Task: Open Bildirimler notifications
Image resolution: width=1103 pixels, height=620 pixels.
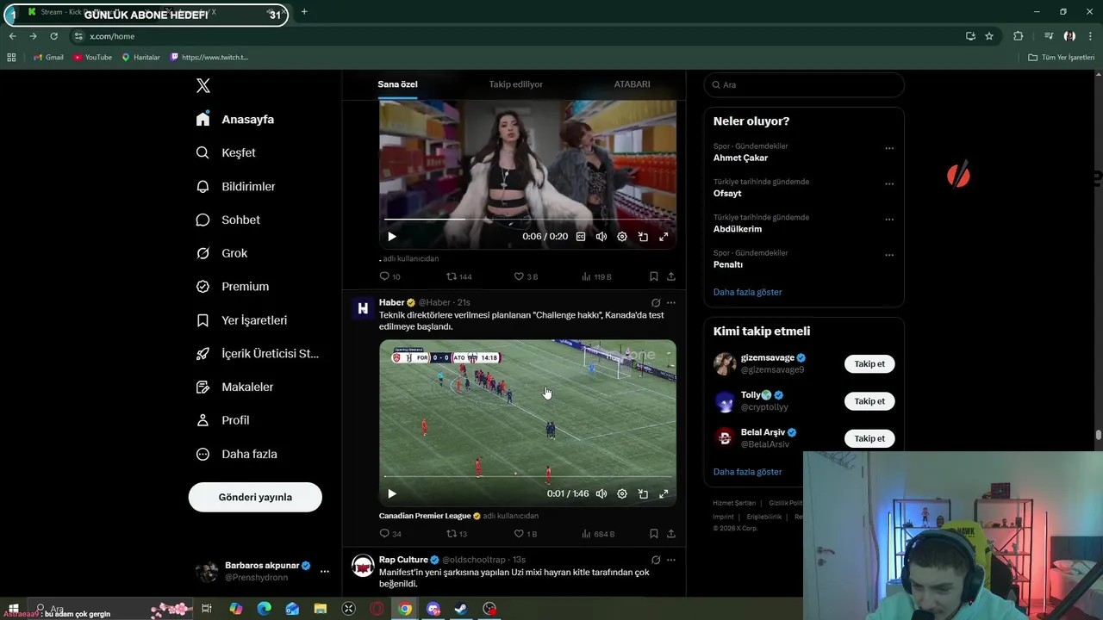Action: [x=235, y=186]
